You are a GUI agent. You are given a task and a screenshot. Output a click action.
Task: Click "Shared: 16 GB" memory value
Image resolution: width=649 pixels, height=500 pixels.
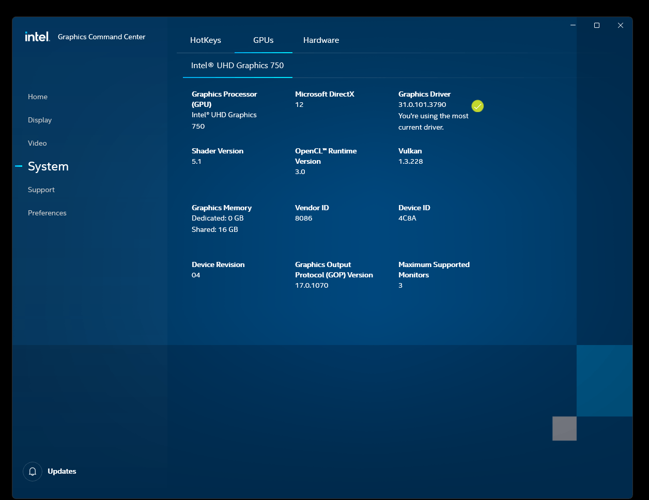[x=215, y=229]
